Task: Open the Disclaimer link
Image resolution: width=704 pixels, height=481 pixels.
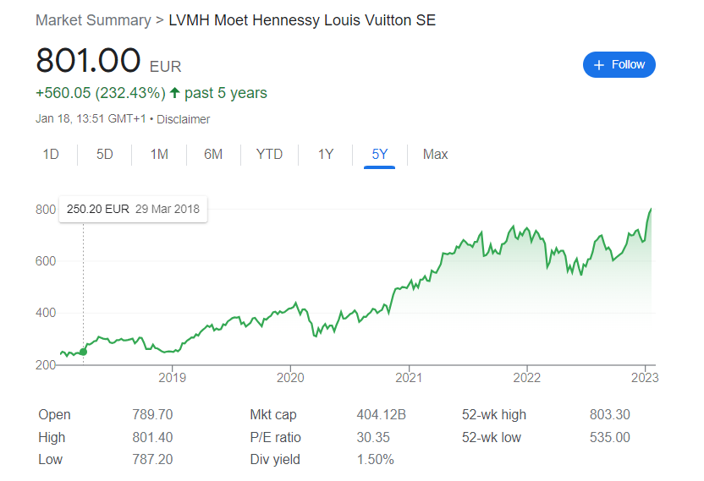Action: (x=184, y=119)
